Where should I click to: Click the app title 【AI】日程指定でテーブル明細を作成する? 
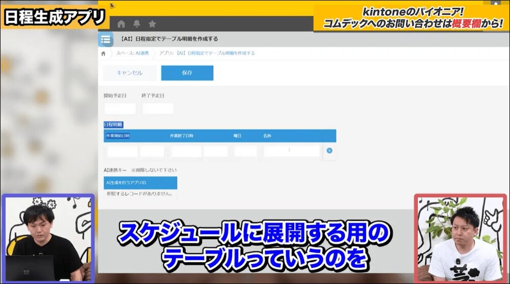click(x=168, y=39)
